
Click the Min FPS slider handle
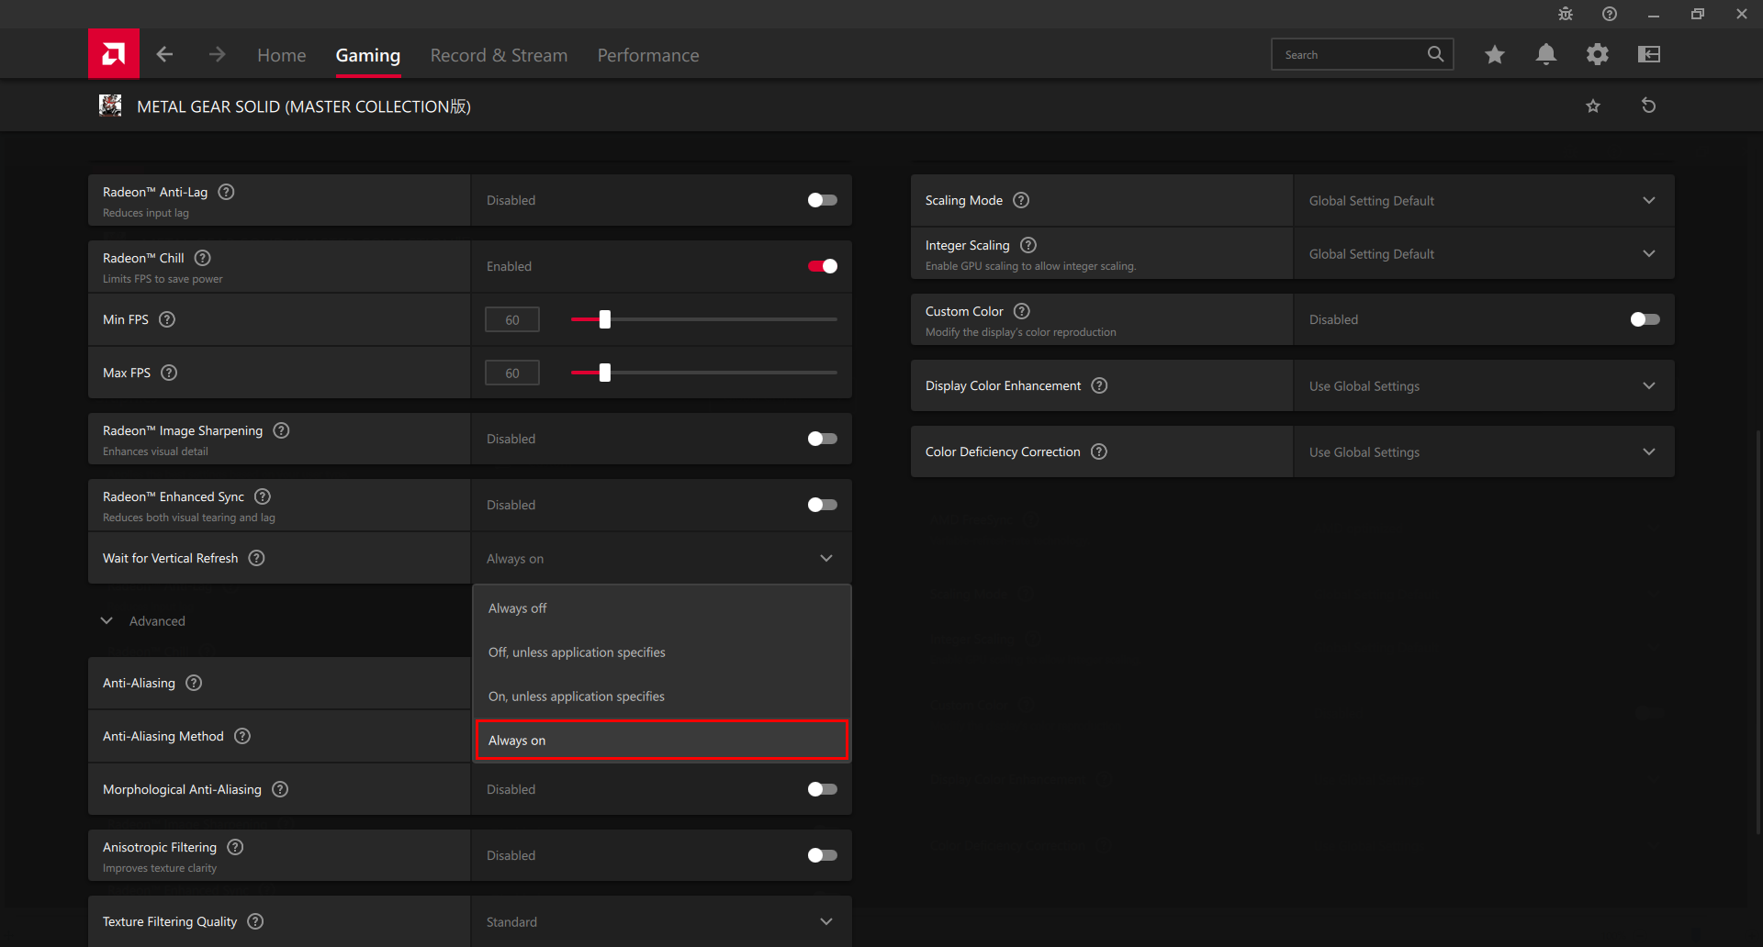point(605,319)
